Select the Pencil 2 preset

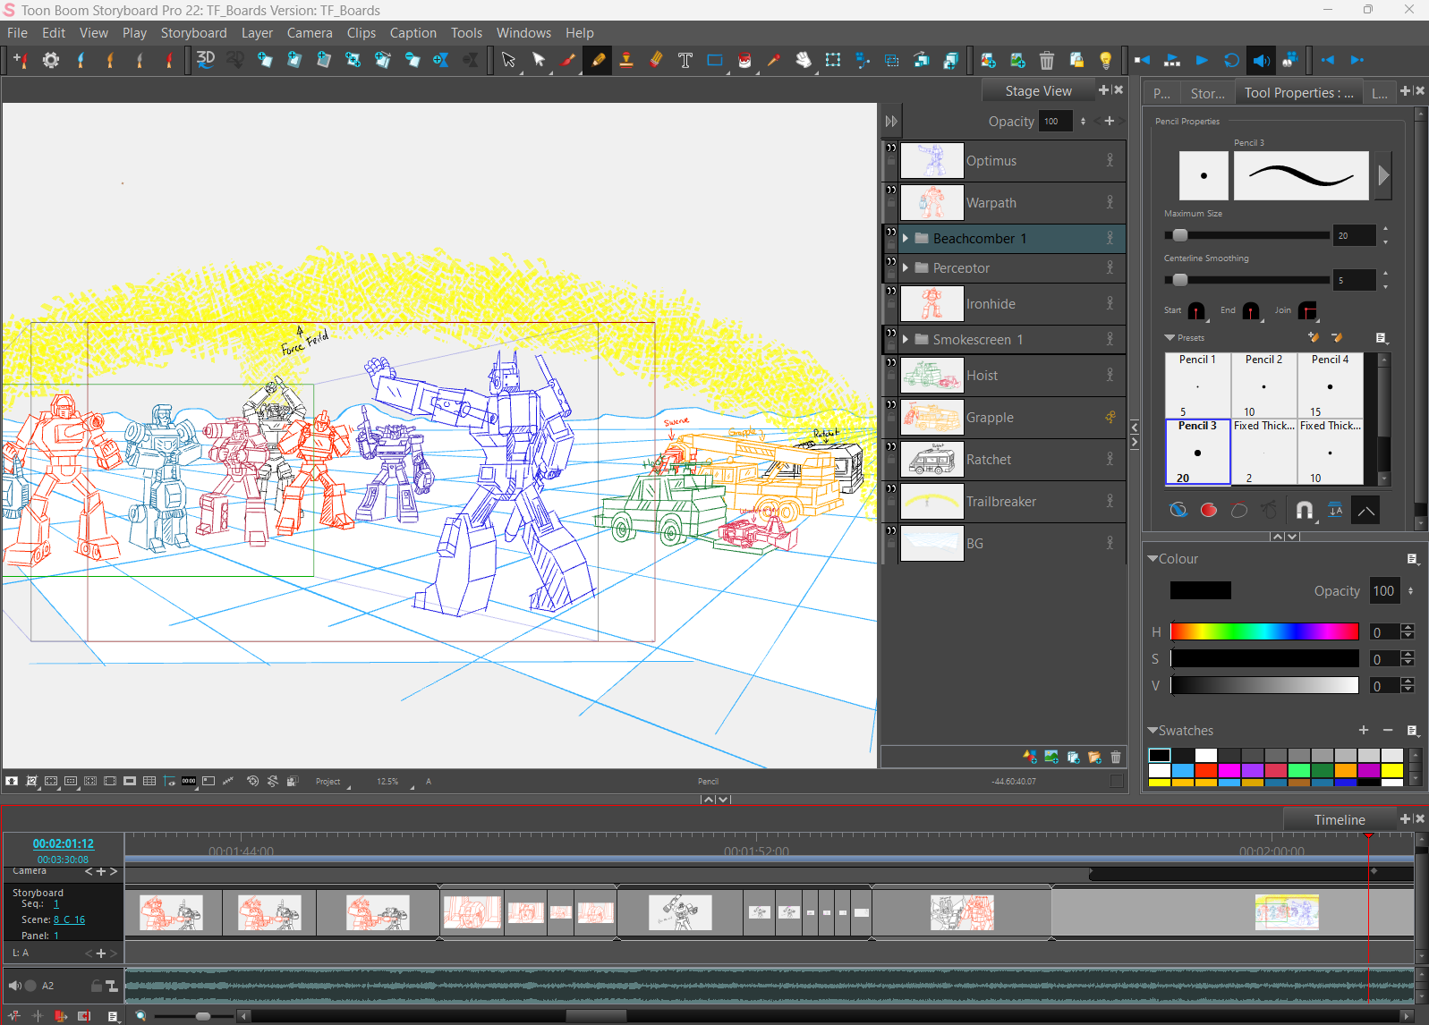(x=1263, y=385)
